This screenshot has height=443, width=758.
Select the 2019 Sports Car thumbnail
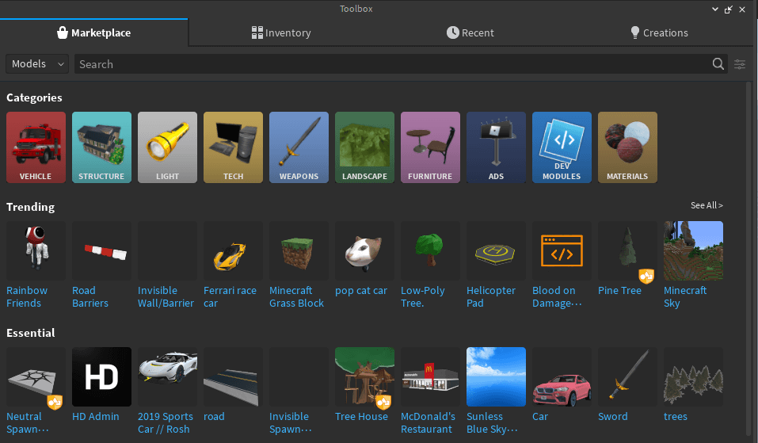click(x=167, y=376)
